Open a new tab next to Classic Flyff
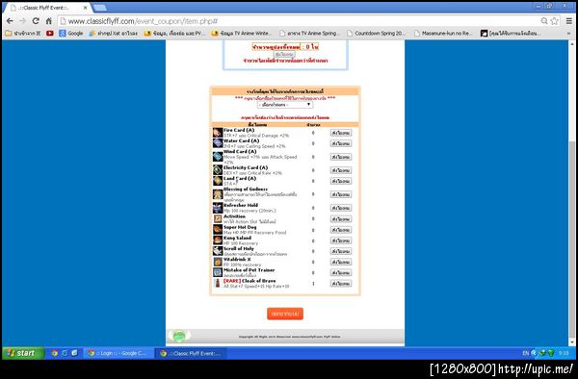This screenshot has width=578, height=379. (99, 8)
